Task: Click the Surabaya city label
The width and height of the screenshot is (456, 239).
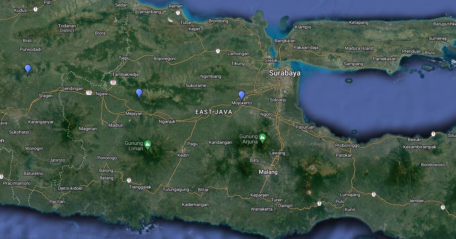Action: 285,73
